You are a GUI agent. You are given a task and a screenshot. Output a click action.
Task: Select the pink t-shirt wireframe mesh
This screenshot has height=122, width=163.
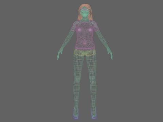point(85,35)
